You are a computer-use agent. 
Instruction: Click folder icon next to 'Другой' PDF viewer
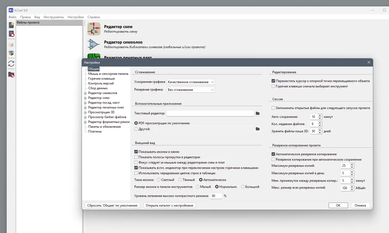(x=258, y=129)
